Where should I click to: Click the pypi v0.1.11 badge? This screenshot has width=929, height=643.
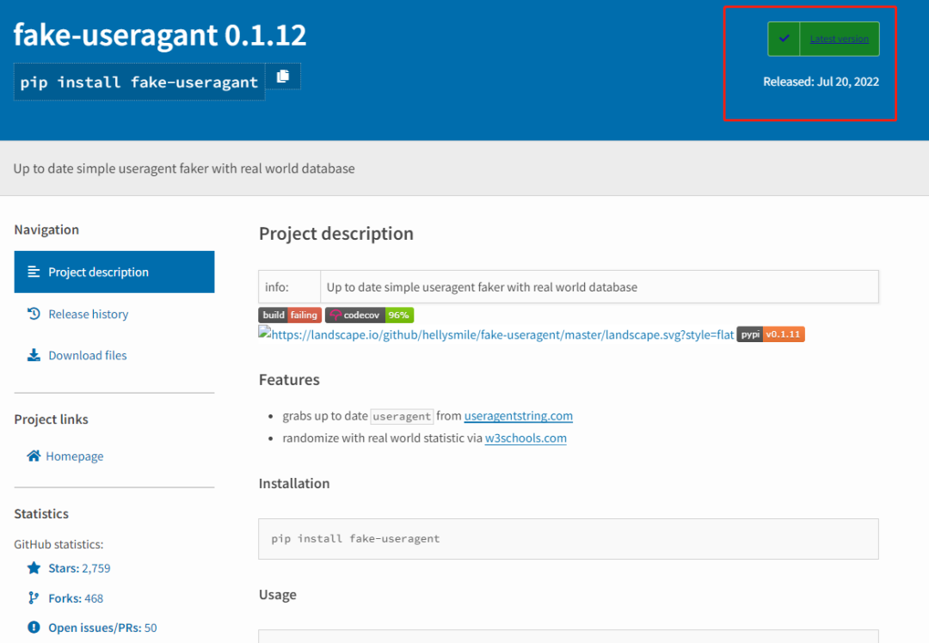tap(770, 334)
